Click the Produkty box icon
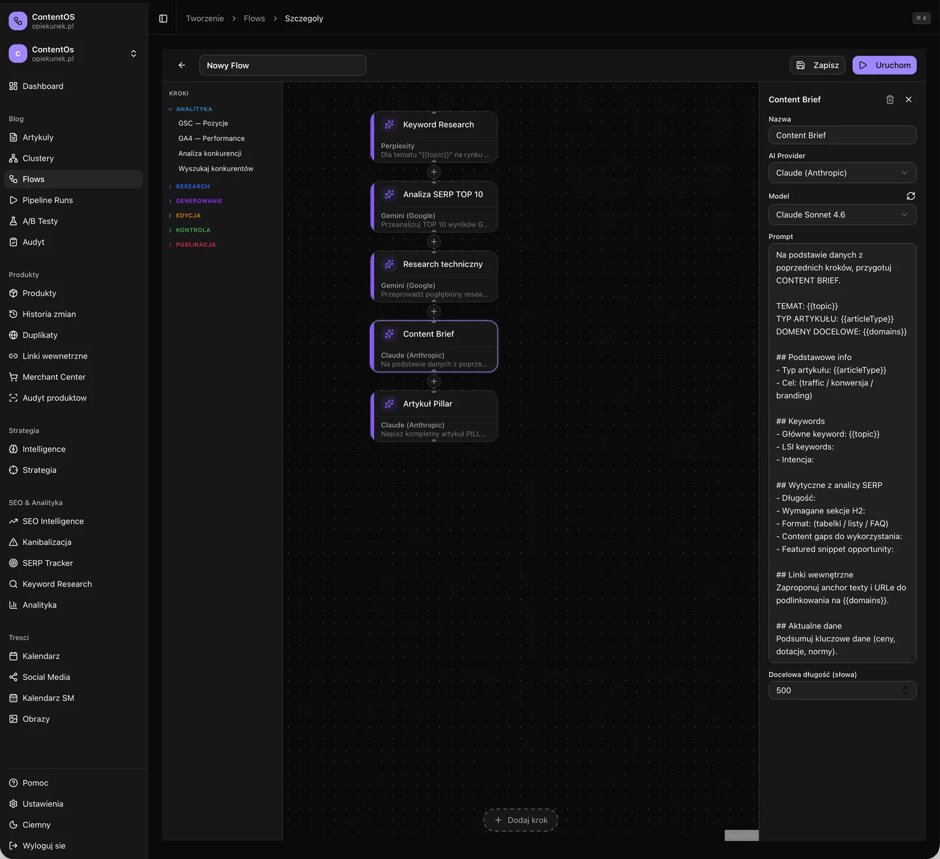Image resolution: width=940 pixels, height=859 pixels. pyautogui.click(x=13, y=293)
